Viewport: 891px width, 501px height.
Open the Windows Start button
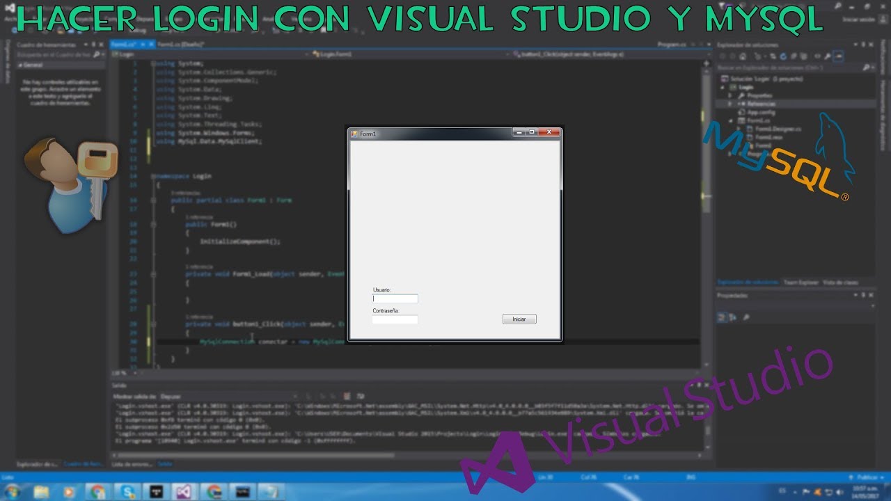(x=14, y=492)
